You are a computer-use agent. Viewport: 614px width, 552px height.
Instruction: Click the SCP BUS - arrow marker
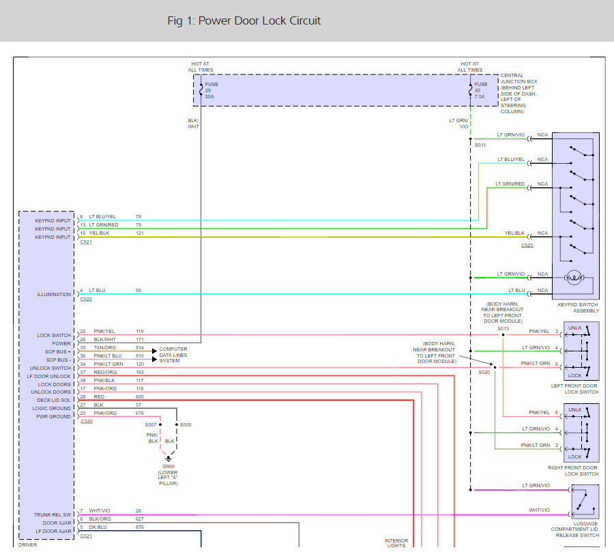click(x=155, y=359)
